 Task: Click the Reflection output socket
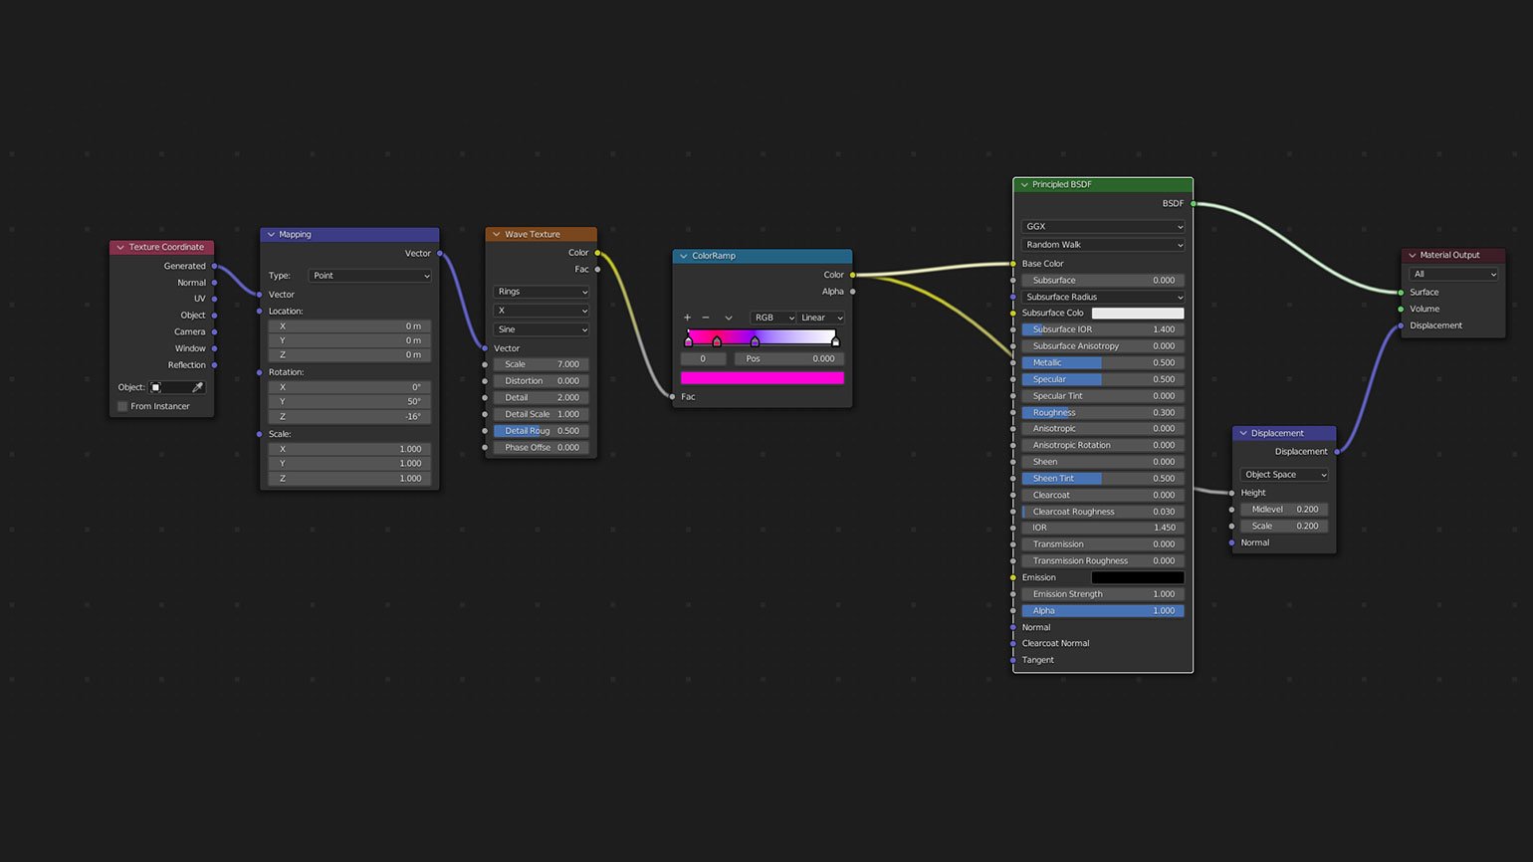click(x=214, y=365)
